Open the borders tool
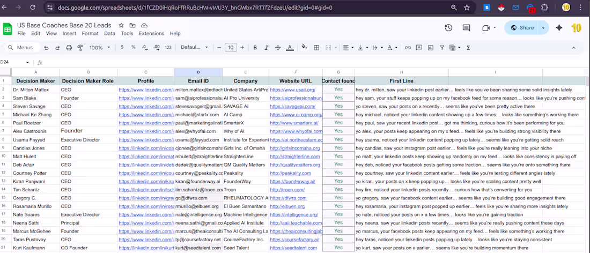 click(x=316, y=48)
